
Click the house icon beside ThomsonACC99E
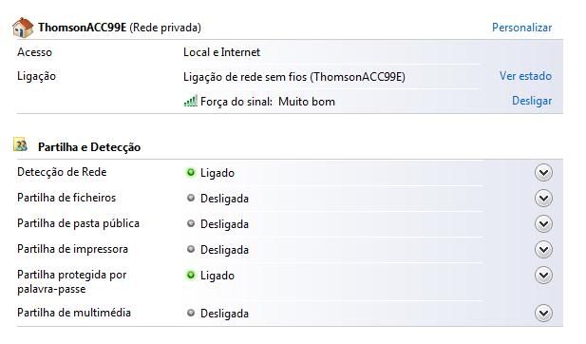click(x=23, y=28)
